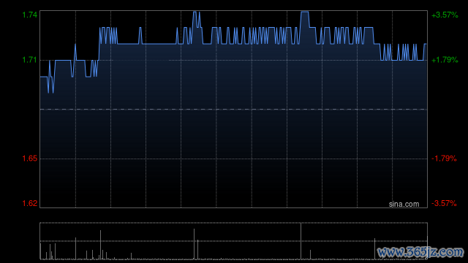
Task: Click the 1.62 price axis label
Action: click(30, 203)
